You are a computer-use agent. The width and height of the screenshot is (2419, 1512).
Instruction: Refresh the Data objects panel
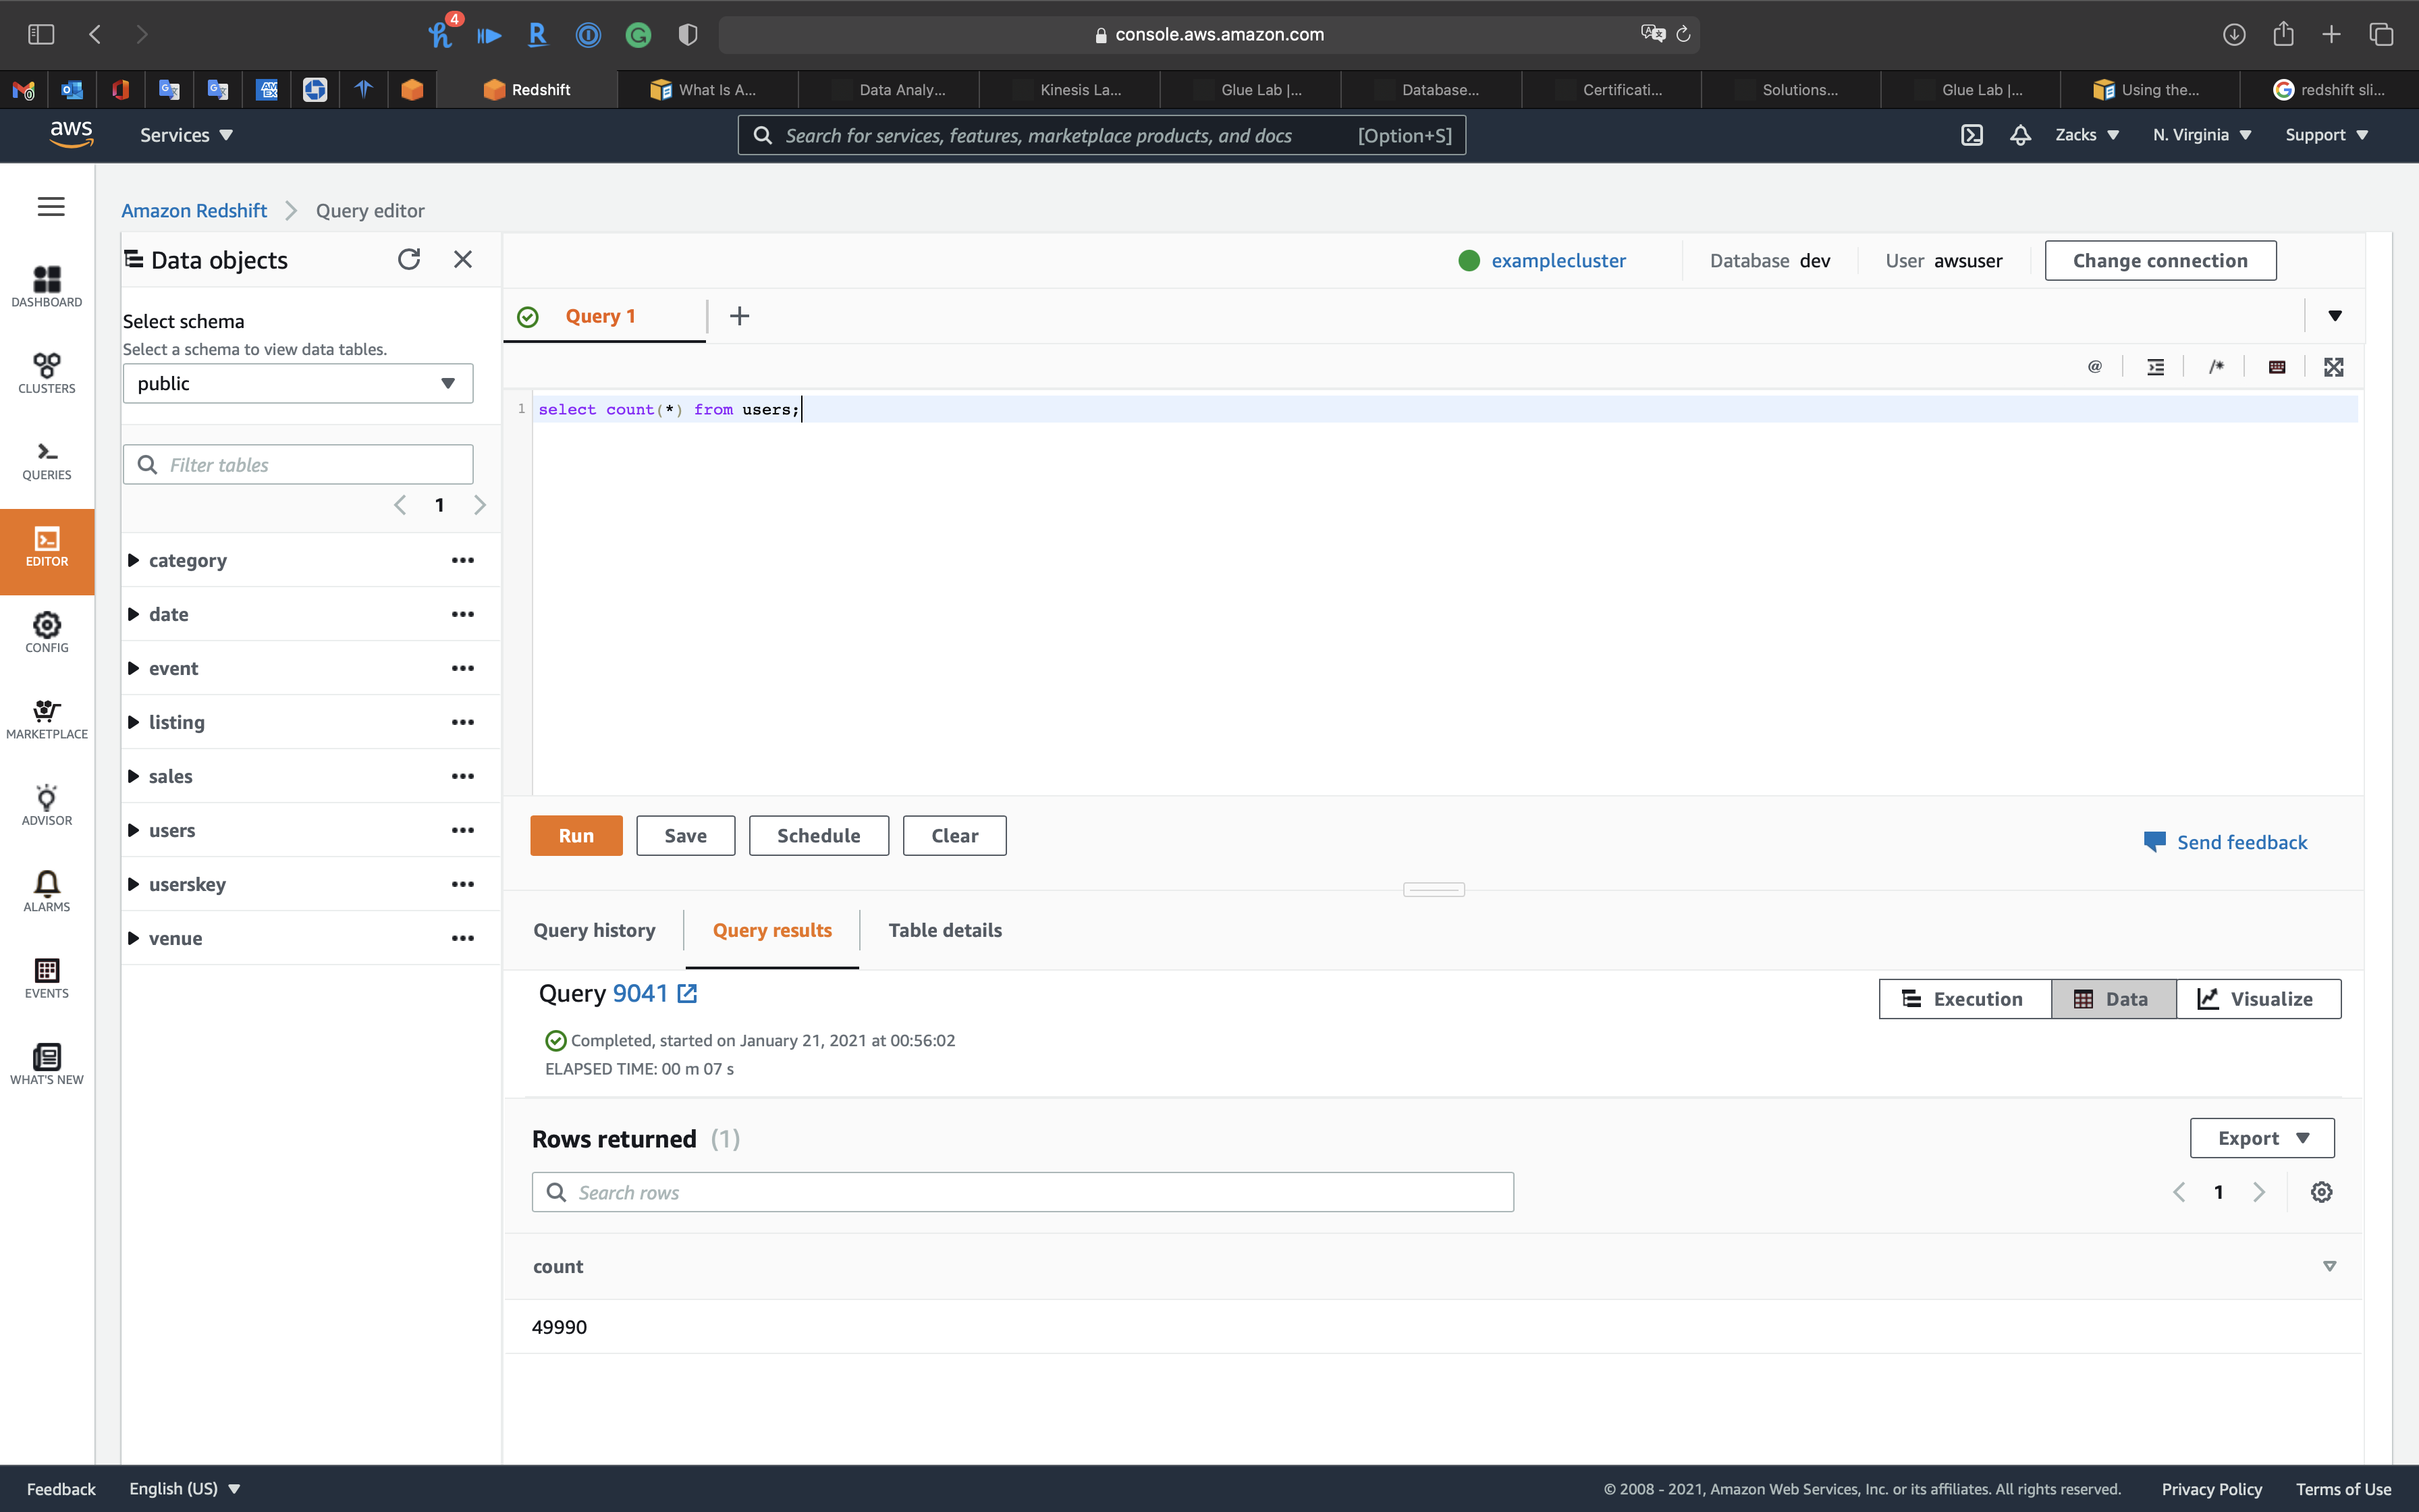pos(408,260)
